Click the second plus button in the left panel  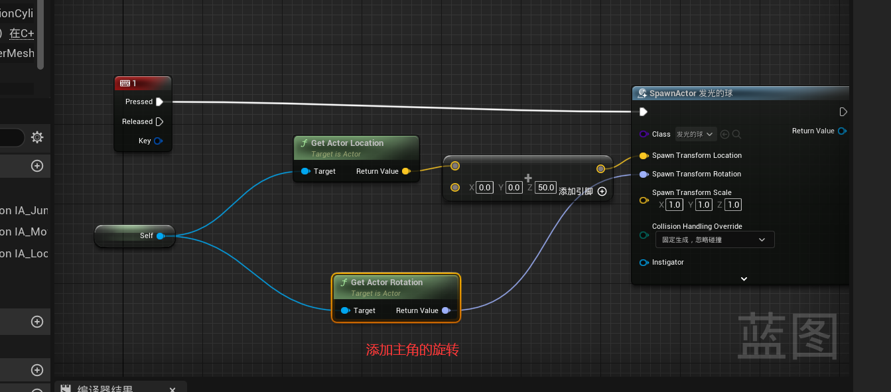click(x=37, y=322)
